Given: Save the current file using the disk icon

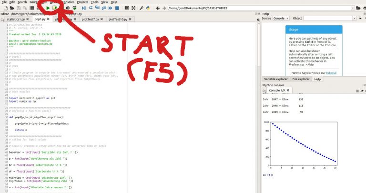Looking at the screenshot, I should tap(19, 8).
